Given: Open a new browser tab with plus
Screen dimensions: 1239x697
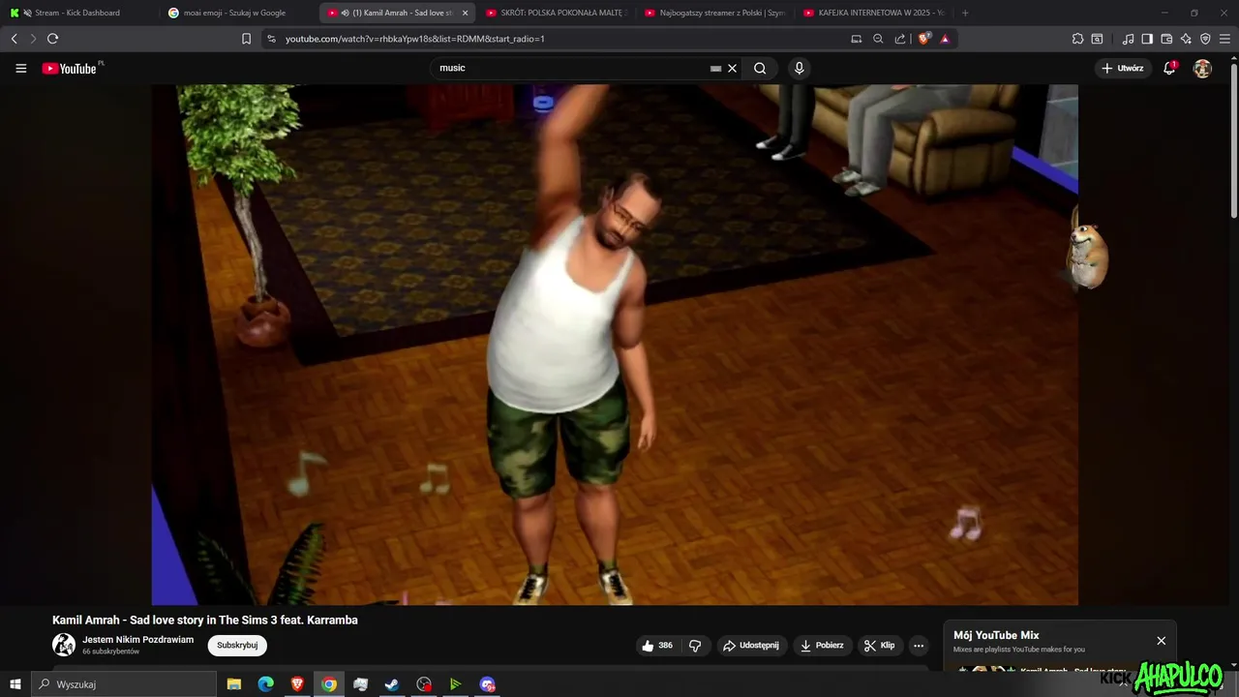Looking at the screenshot, I should click(x=965, y=13).
